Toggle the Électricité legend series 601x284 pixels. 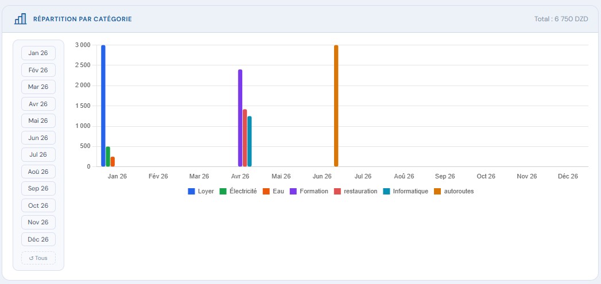(238, 191)
